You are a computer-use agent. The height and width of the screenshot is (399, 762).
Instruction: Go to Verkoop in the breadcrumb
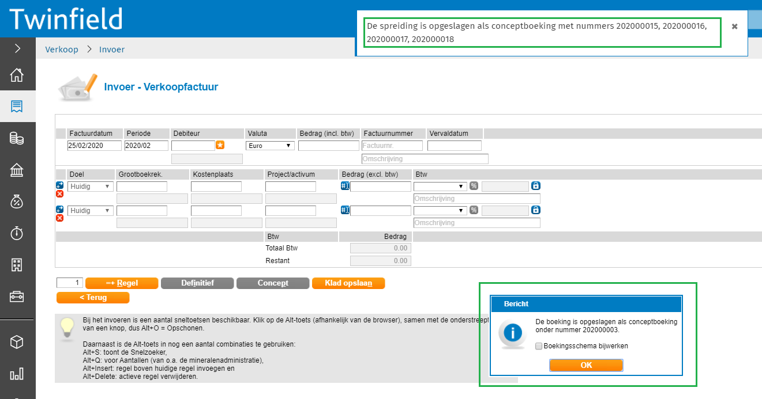(x=62, y=50)
